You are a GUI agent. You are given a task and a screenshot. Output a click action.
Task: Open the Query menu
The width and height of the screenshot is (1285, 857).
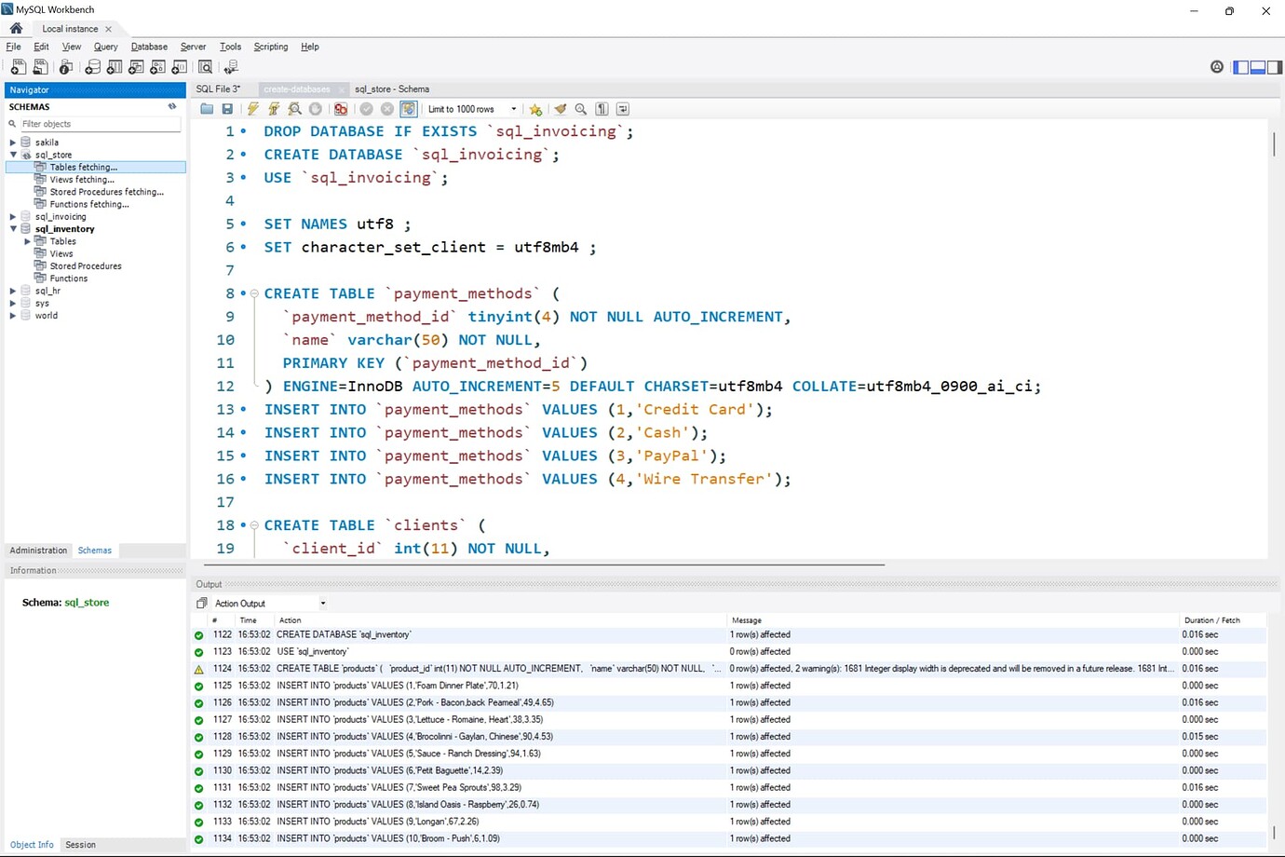(105, 47)
